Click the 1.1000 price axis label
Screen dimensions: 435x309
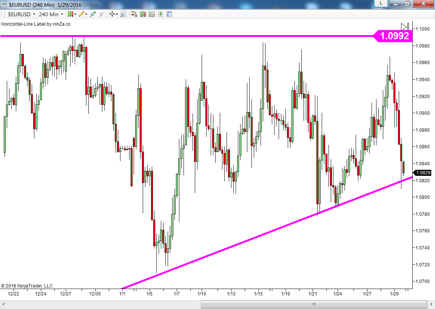423,29
